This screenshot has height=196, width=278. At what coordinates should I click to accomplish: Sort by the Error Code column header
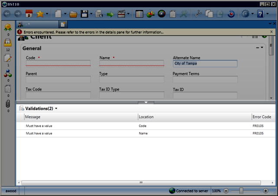pos(262,117)
